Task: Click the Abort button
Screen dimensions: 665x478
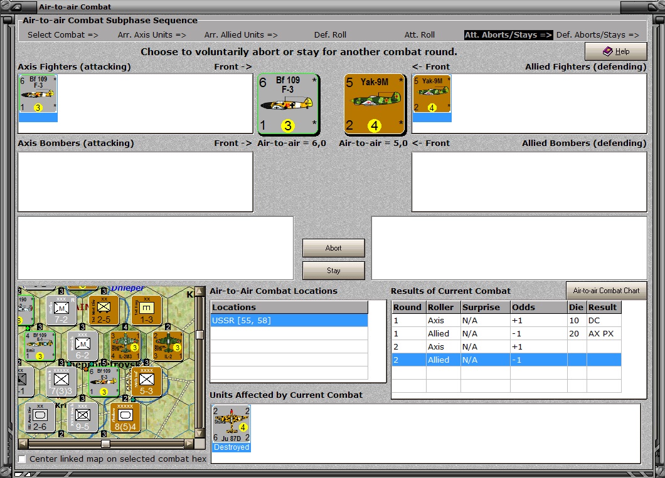Action: point(333,248)
